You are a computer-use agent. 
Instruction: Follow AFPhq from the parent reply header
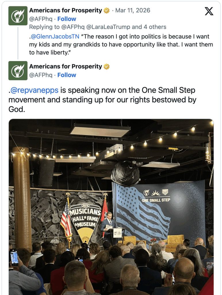click(67, 19)
